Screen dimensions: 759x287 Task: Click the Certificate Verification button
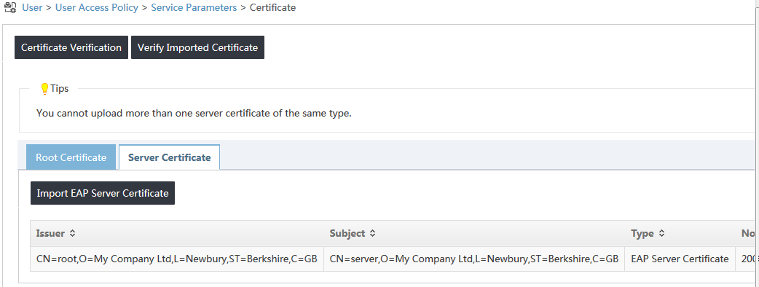click(71, 47)
